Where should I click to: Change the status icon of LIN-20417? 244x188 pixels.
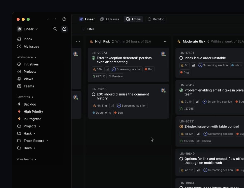181,90
